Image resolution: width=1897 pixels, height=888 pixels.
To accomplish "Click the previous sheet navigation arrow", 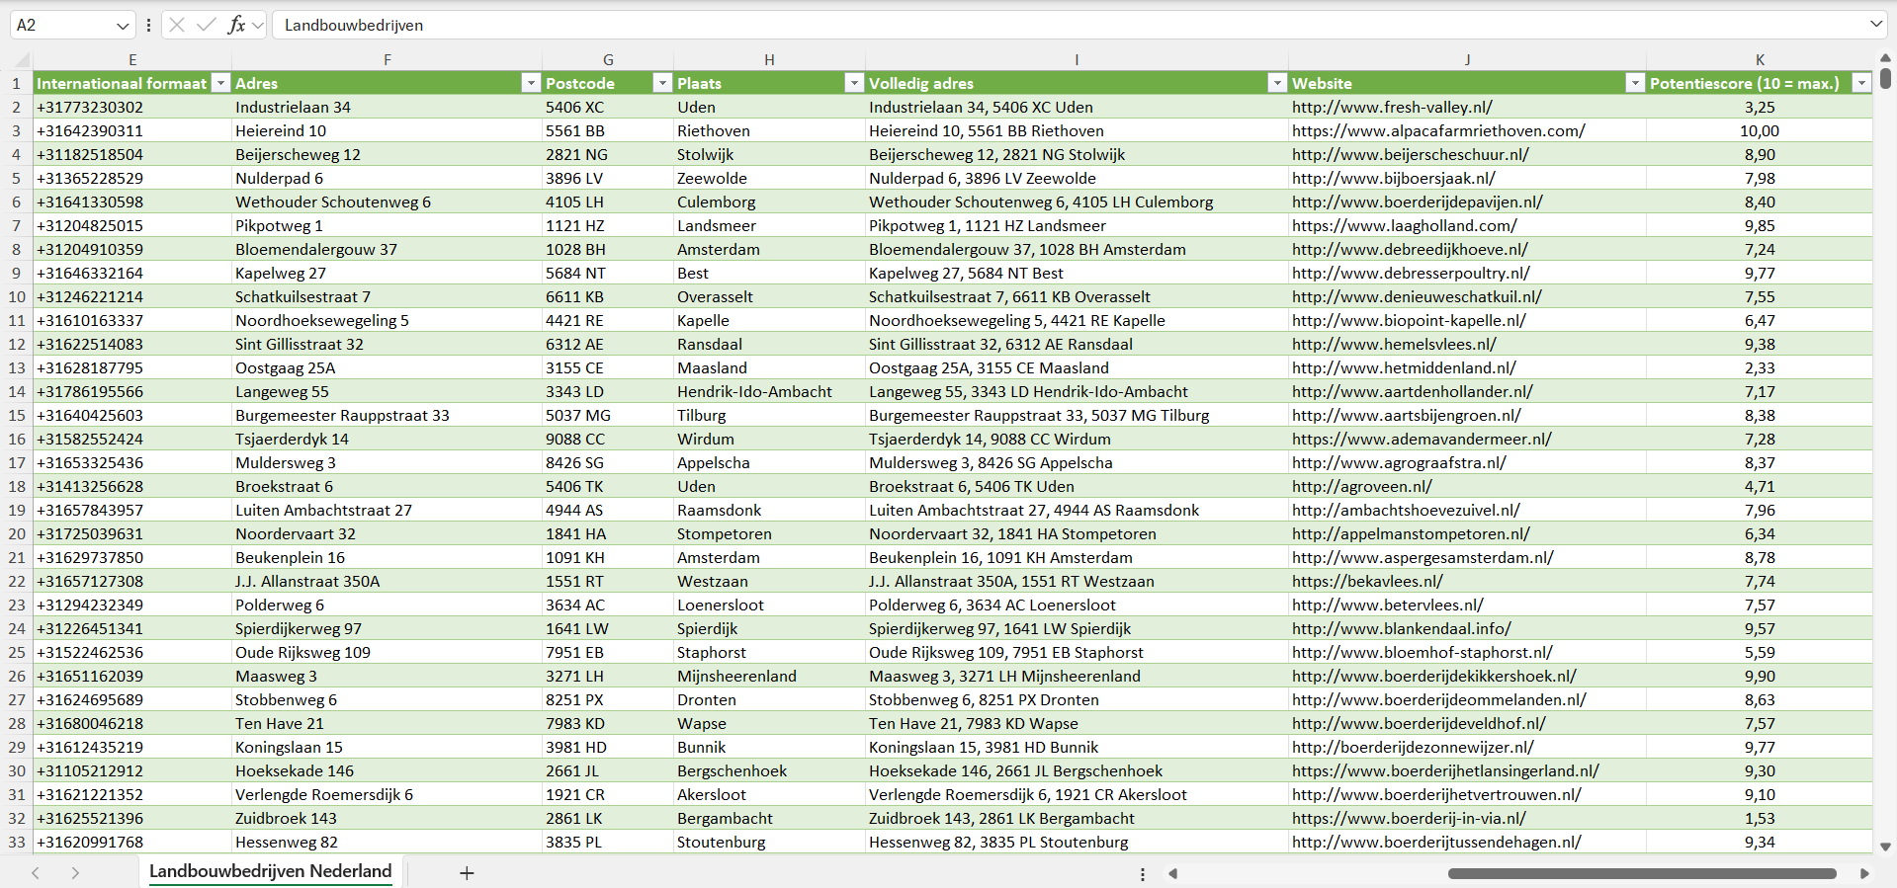I will click(36, 873).
